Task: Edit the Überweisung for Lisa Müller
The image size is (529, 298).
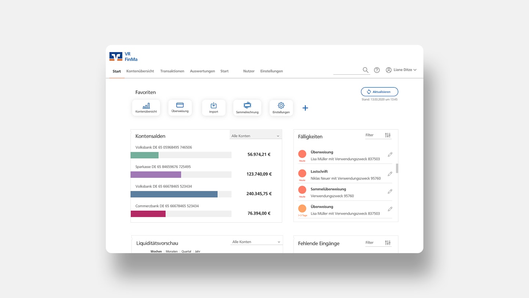Action: [x=390, y=155]
